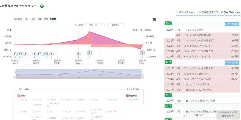The width and height of the screenshot is (241, 120).
Task: Toggle the 収支 legend swatch
Action: (19, 96)
